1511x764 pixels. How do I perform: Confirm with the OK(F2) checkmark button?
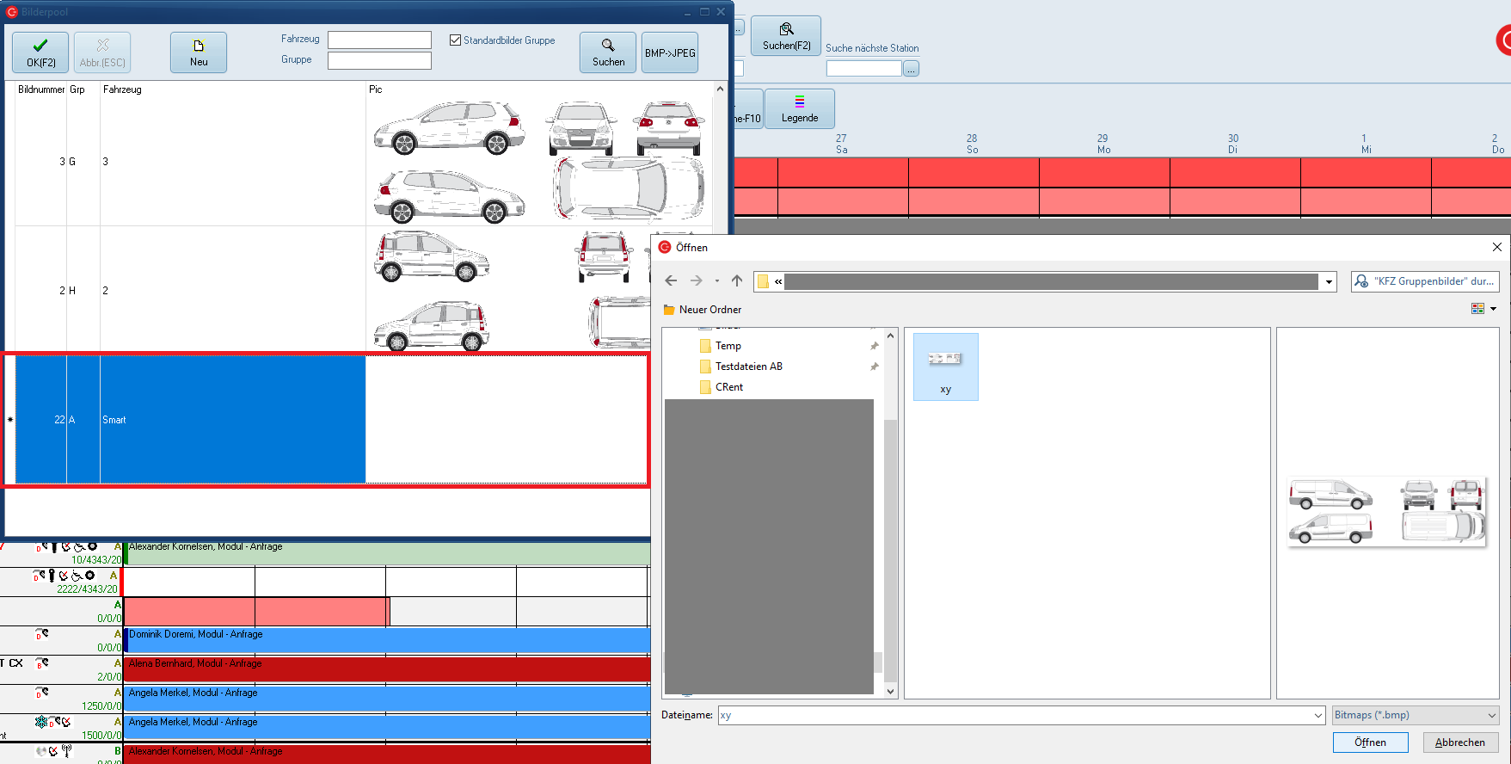pos(40,52)
